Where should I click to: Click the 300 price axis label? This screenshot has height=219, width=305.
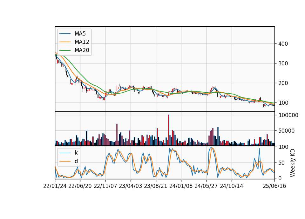[x=283, y=63]
